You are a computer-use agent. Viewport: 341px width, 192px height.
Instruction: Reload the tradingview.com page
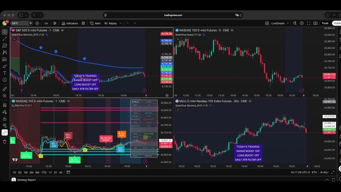click(241, 15)
